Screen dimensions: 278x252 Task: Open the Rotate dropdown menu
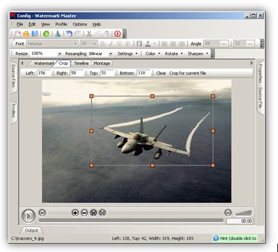[173, 53]
